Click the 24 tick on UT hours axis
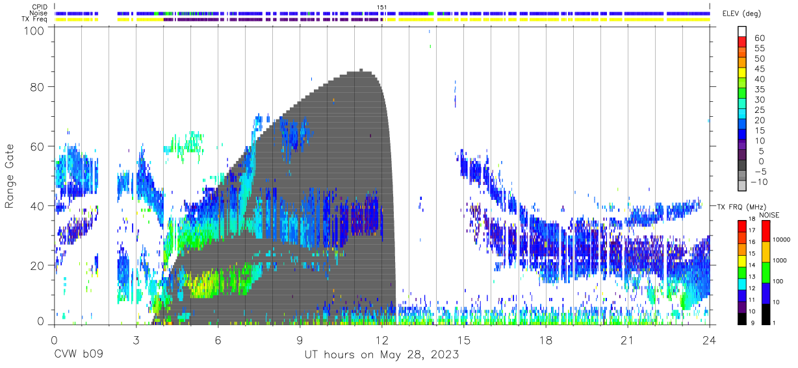The image size is (798, 368). 709,340
